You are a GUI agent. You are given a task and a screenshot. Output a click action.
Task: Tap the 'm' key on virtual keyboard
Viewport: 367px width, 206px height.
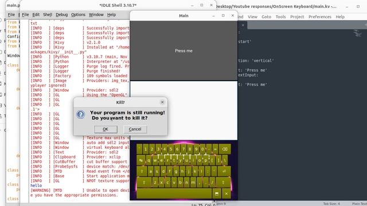click(193, 182)
